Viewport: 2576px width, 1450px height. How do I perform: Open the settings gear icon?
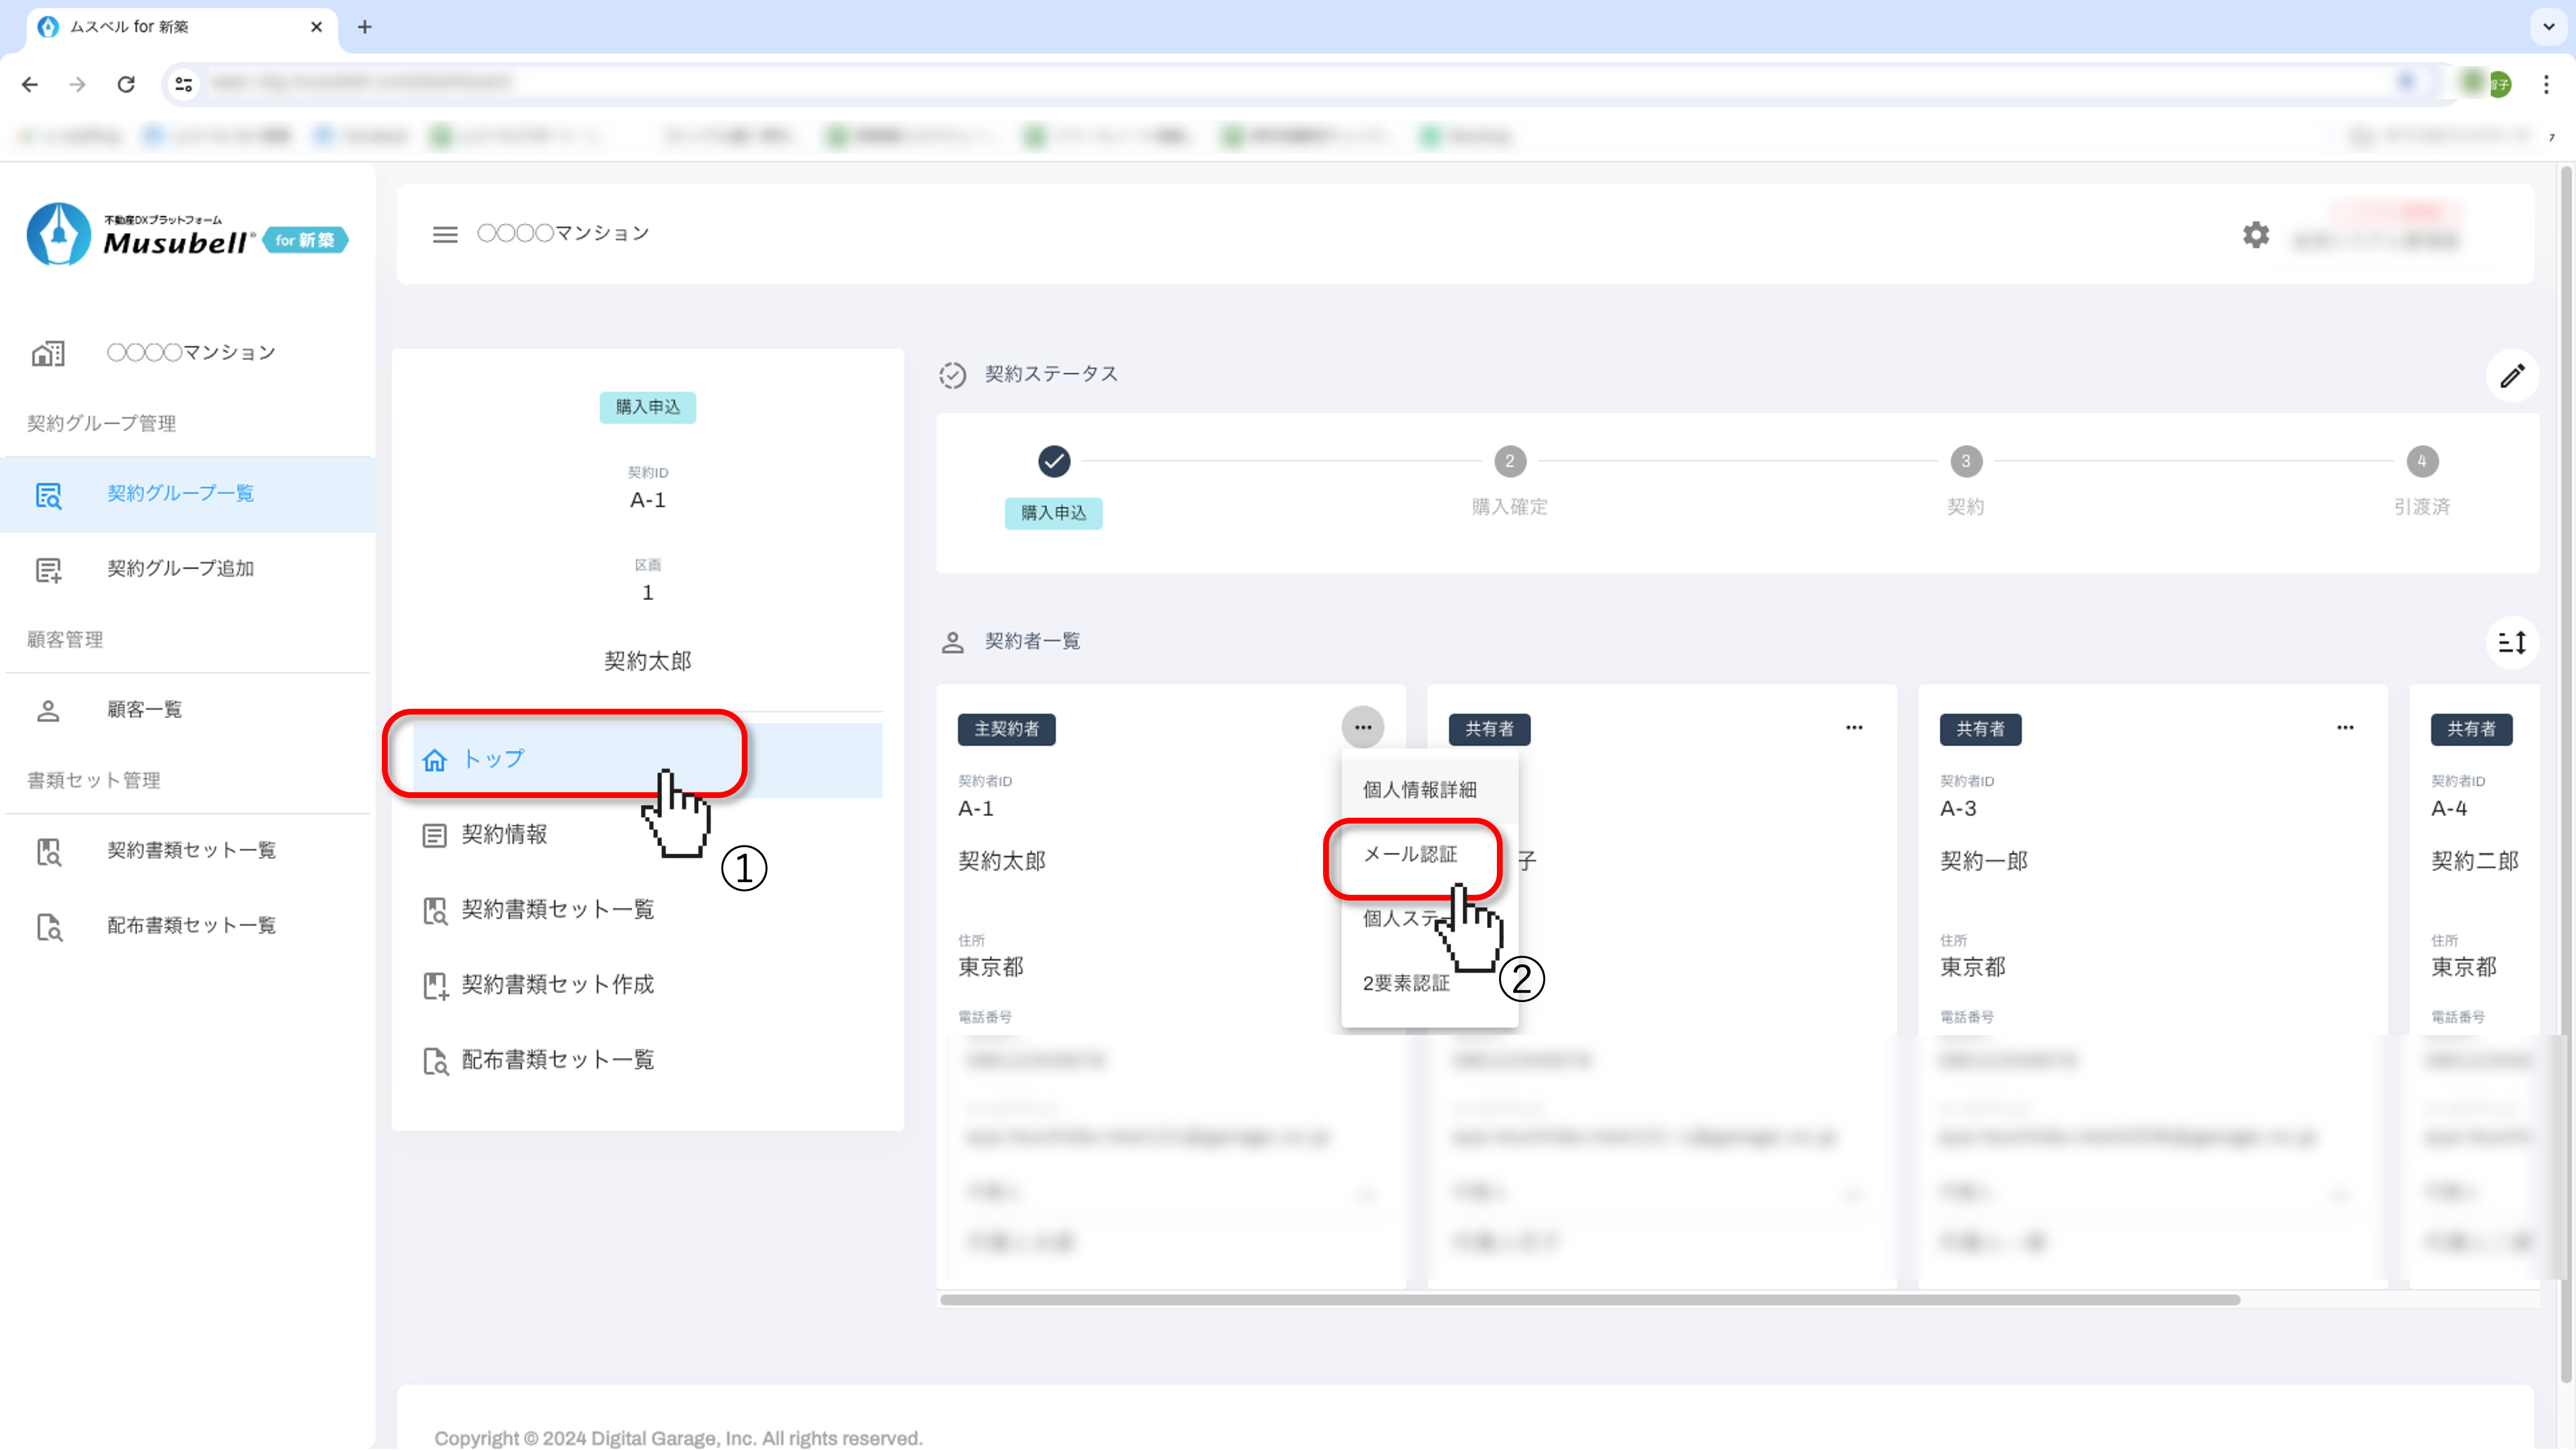coord(2255,235)
